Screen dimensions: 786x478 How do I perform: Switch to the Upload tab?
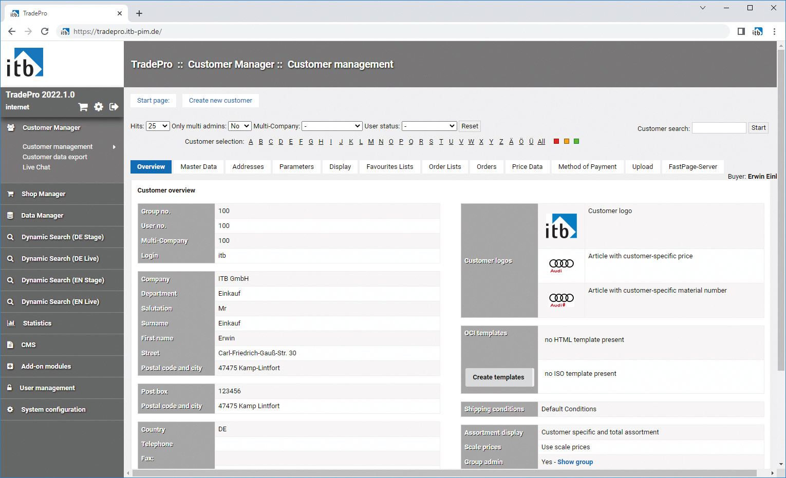click(643, 167)
